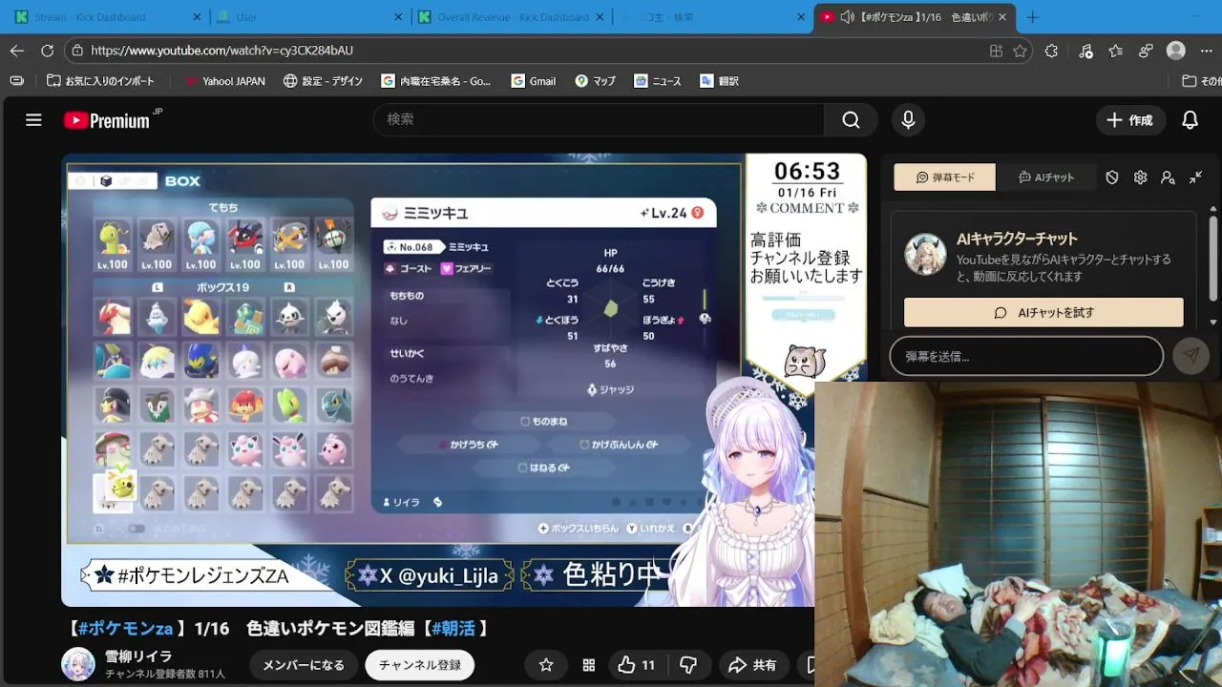
Task: Open the other favorites folder on the right
Action: click(1201, 81)
